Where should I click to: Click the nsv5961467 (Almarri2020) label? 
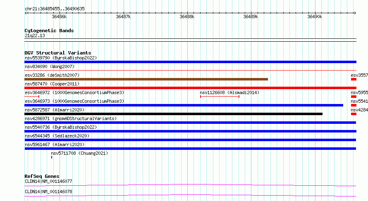point(55,144)
